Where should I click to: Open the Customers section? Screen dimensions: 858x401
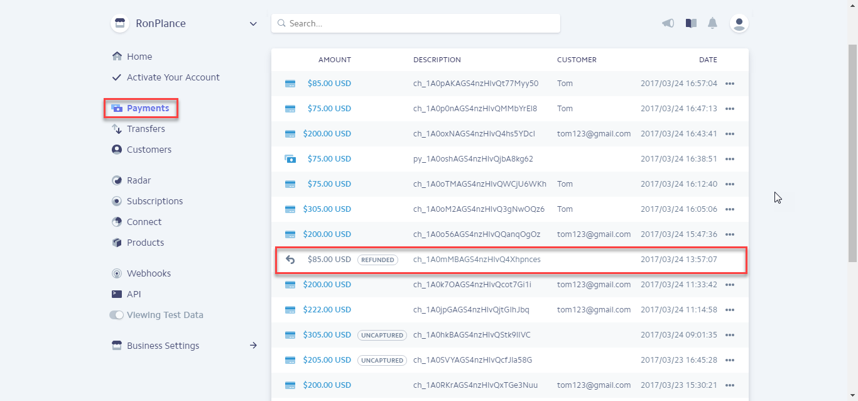coord(149,150)
